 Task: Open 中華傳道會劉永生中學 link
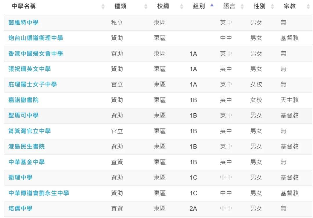(39, 193)
